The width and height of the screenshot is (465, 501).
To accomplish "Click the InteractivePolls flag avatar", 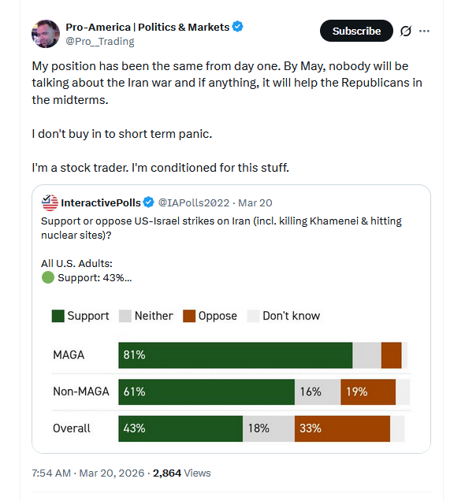I will [50, 202].
